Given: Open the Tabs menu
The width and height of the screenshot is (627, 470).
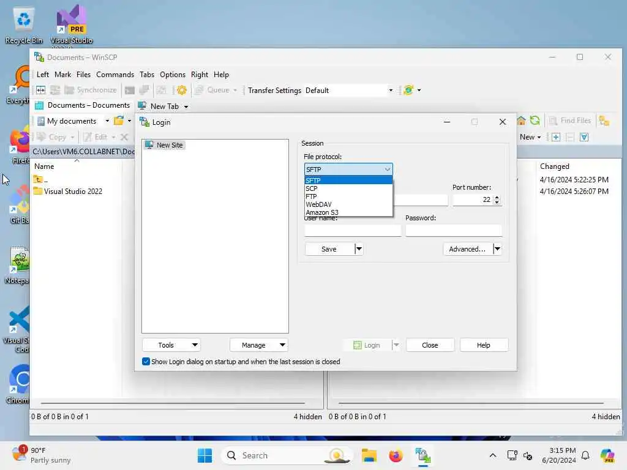Looking at the screenshot, I should click(147, 75).
